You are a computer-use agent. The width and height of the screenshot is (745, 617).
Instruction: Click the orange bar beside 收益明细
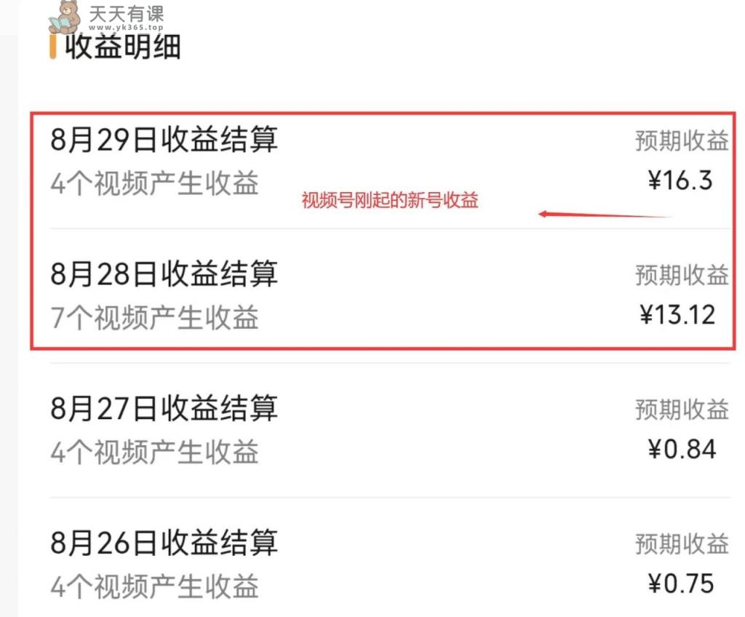click(x=52, y=47)
